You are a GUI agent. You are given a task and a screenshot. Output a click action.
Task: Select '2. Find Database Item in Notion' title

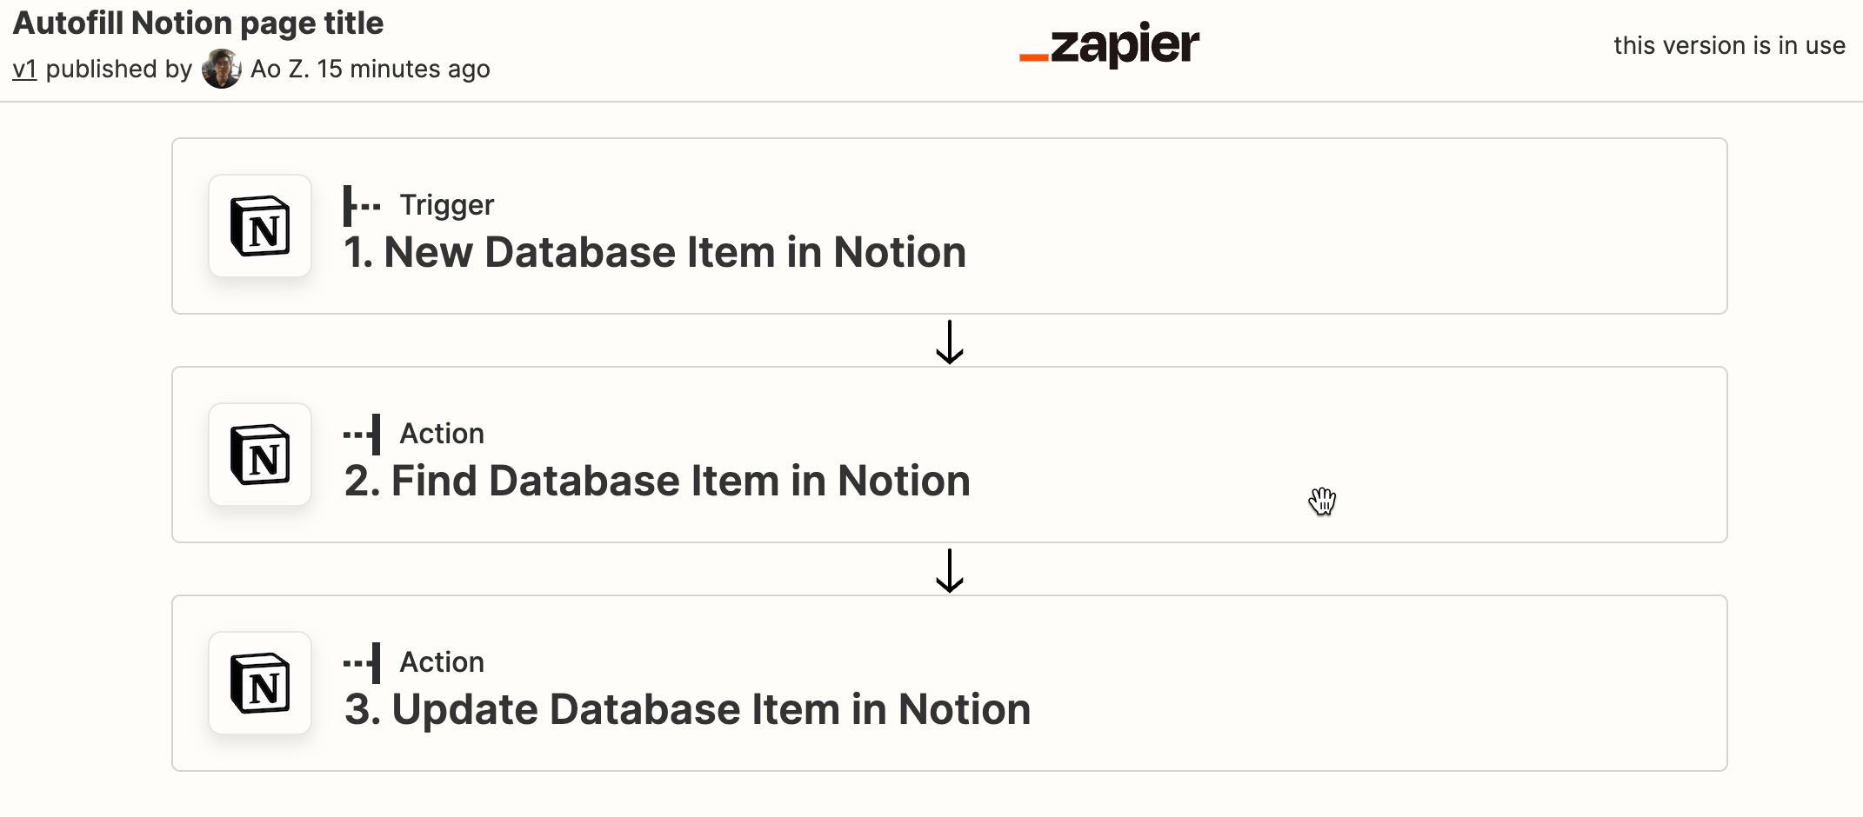coord(657,482)
